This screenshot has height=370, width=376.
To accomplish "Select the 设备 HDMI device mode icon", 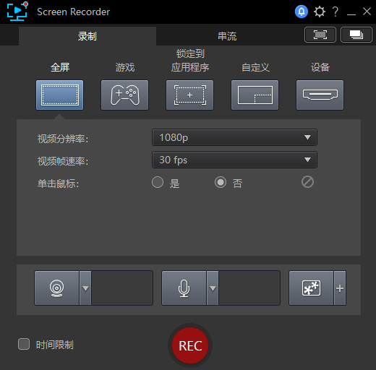I will (x=320, y=95).
